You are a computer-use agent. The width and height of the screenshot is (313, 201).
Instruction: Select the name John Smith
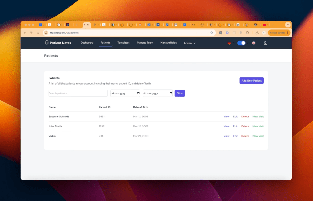coord(55,126)
